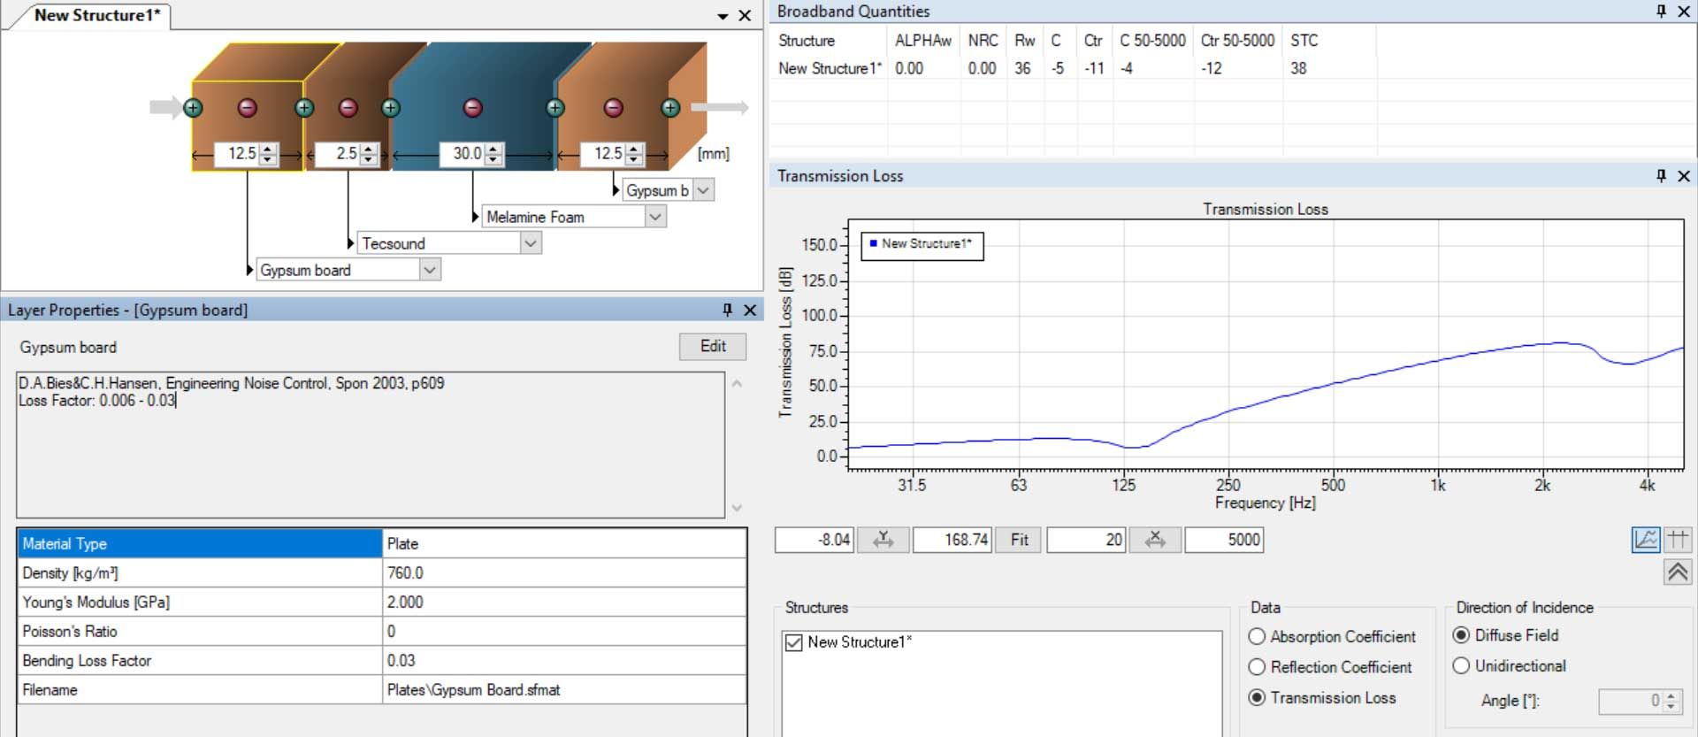
Task: Click Edit for Gypsum board properties
Action: [x=713, y=346]
